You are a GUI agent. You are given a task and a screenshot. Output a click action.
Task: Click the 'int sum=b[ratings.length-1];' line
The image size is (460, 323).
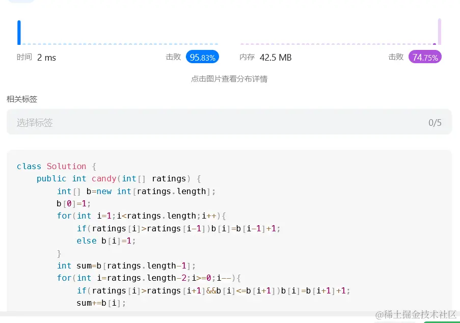click(126, 266)
